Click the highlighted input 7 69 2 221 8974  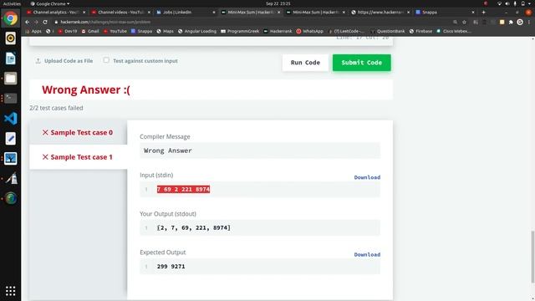pos(183,189)
